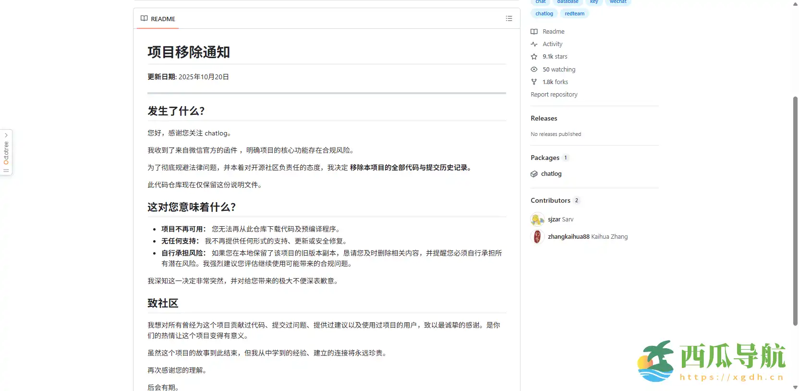The image size is (799, 391).
Task: Click the star icon beside 9.1k stars
Action: 534,57
